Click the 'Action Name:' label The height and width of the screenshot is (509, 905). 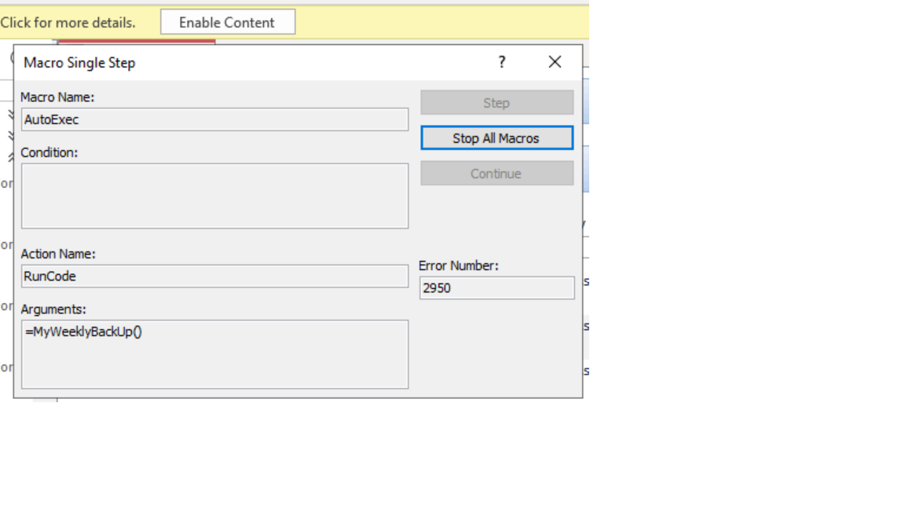(x=58, y=255)
